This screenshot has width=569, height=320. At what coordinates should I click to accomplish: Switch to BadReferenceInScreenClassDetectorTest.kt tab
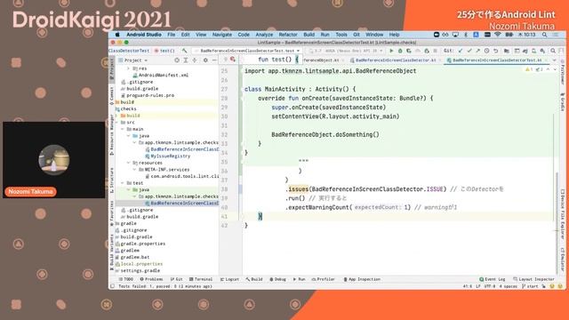497,60
